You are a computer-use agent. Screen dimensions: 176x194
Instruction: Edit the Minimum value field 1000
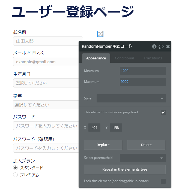tap(143, 71)
